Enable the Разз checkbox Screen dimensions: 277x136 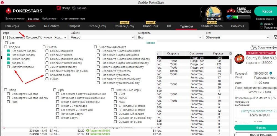pyautogui.click(x=9, y=102)
